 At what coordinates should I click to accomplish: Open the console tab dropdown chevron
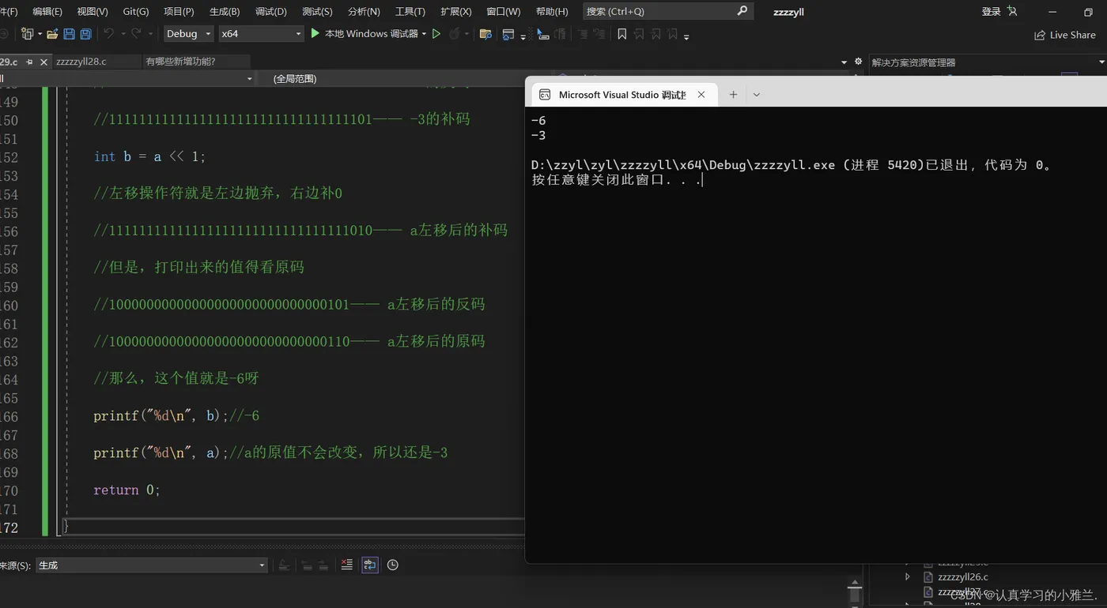click(756, 95)
